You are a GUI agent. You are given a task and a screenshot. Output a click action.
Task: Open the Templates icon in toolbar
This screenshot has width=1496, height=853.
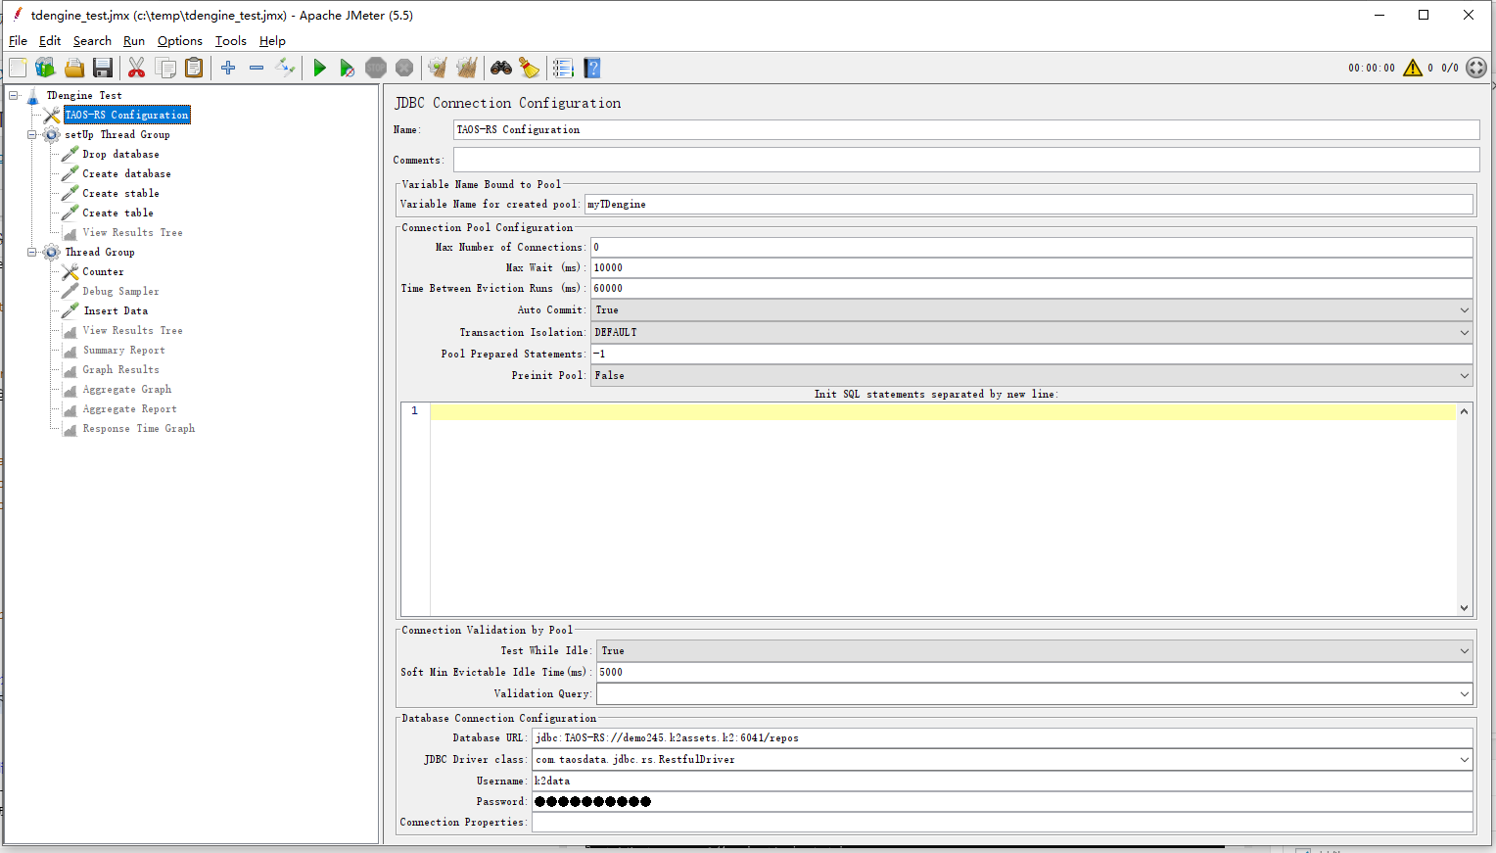pos(45,68)
